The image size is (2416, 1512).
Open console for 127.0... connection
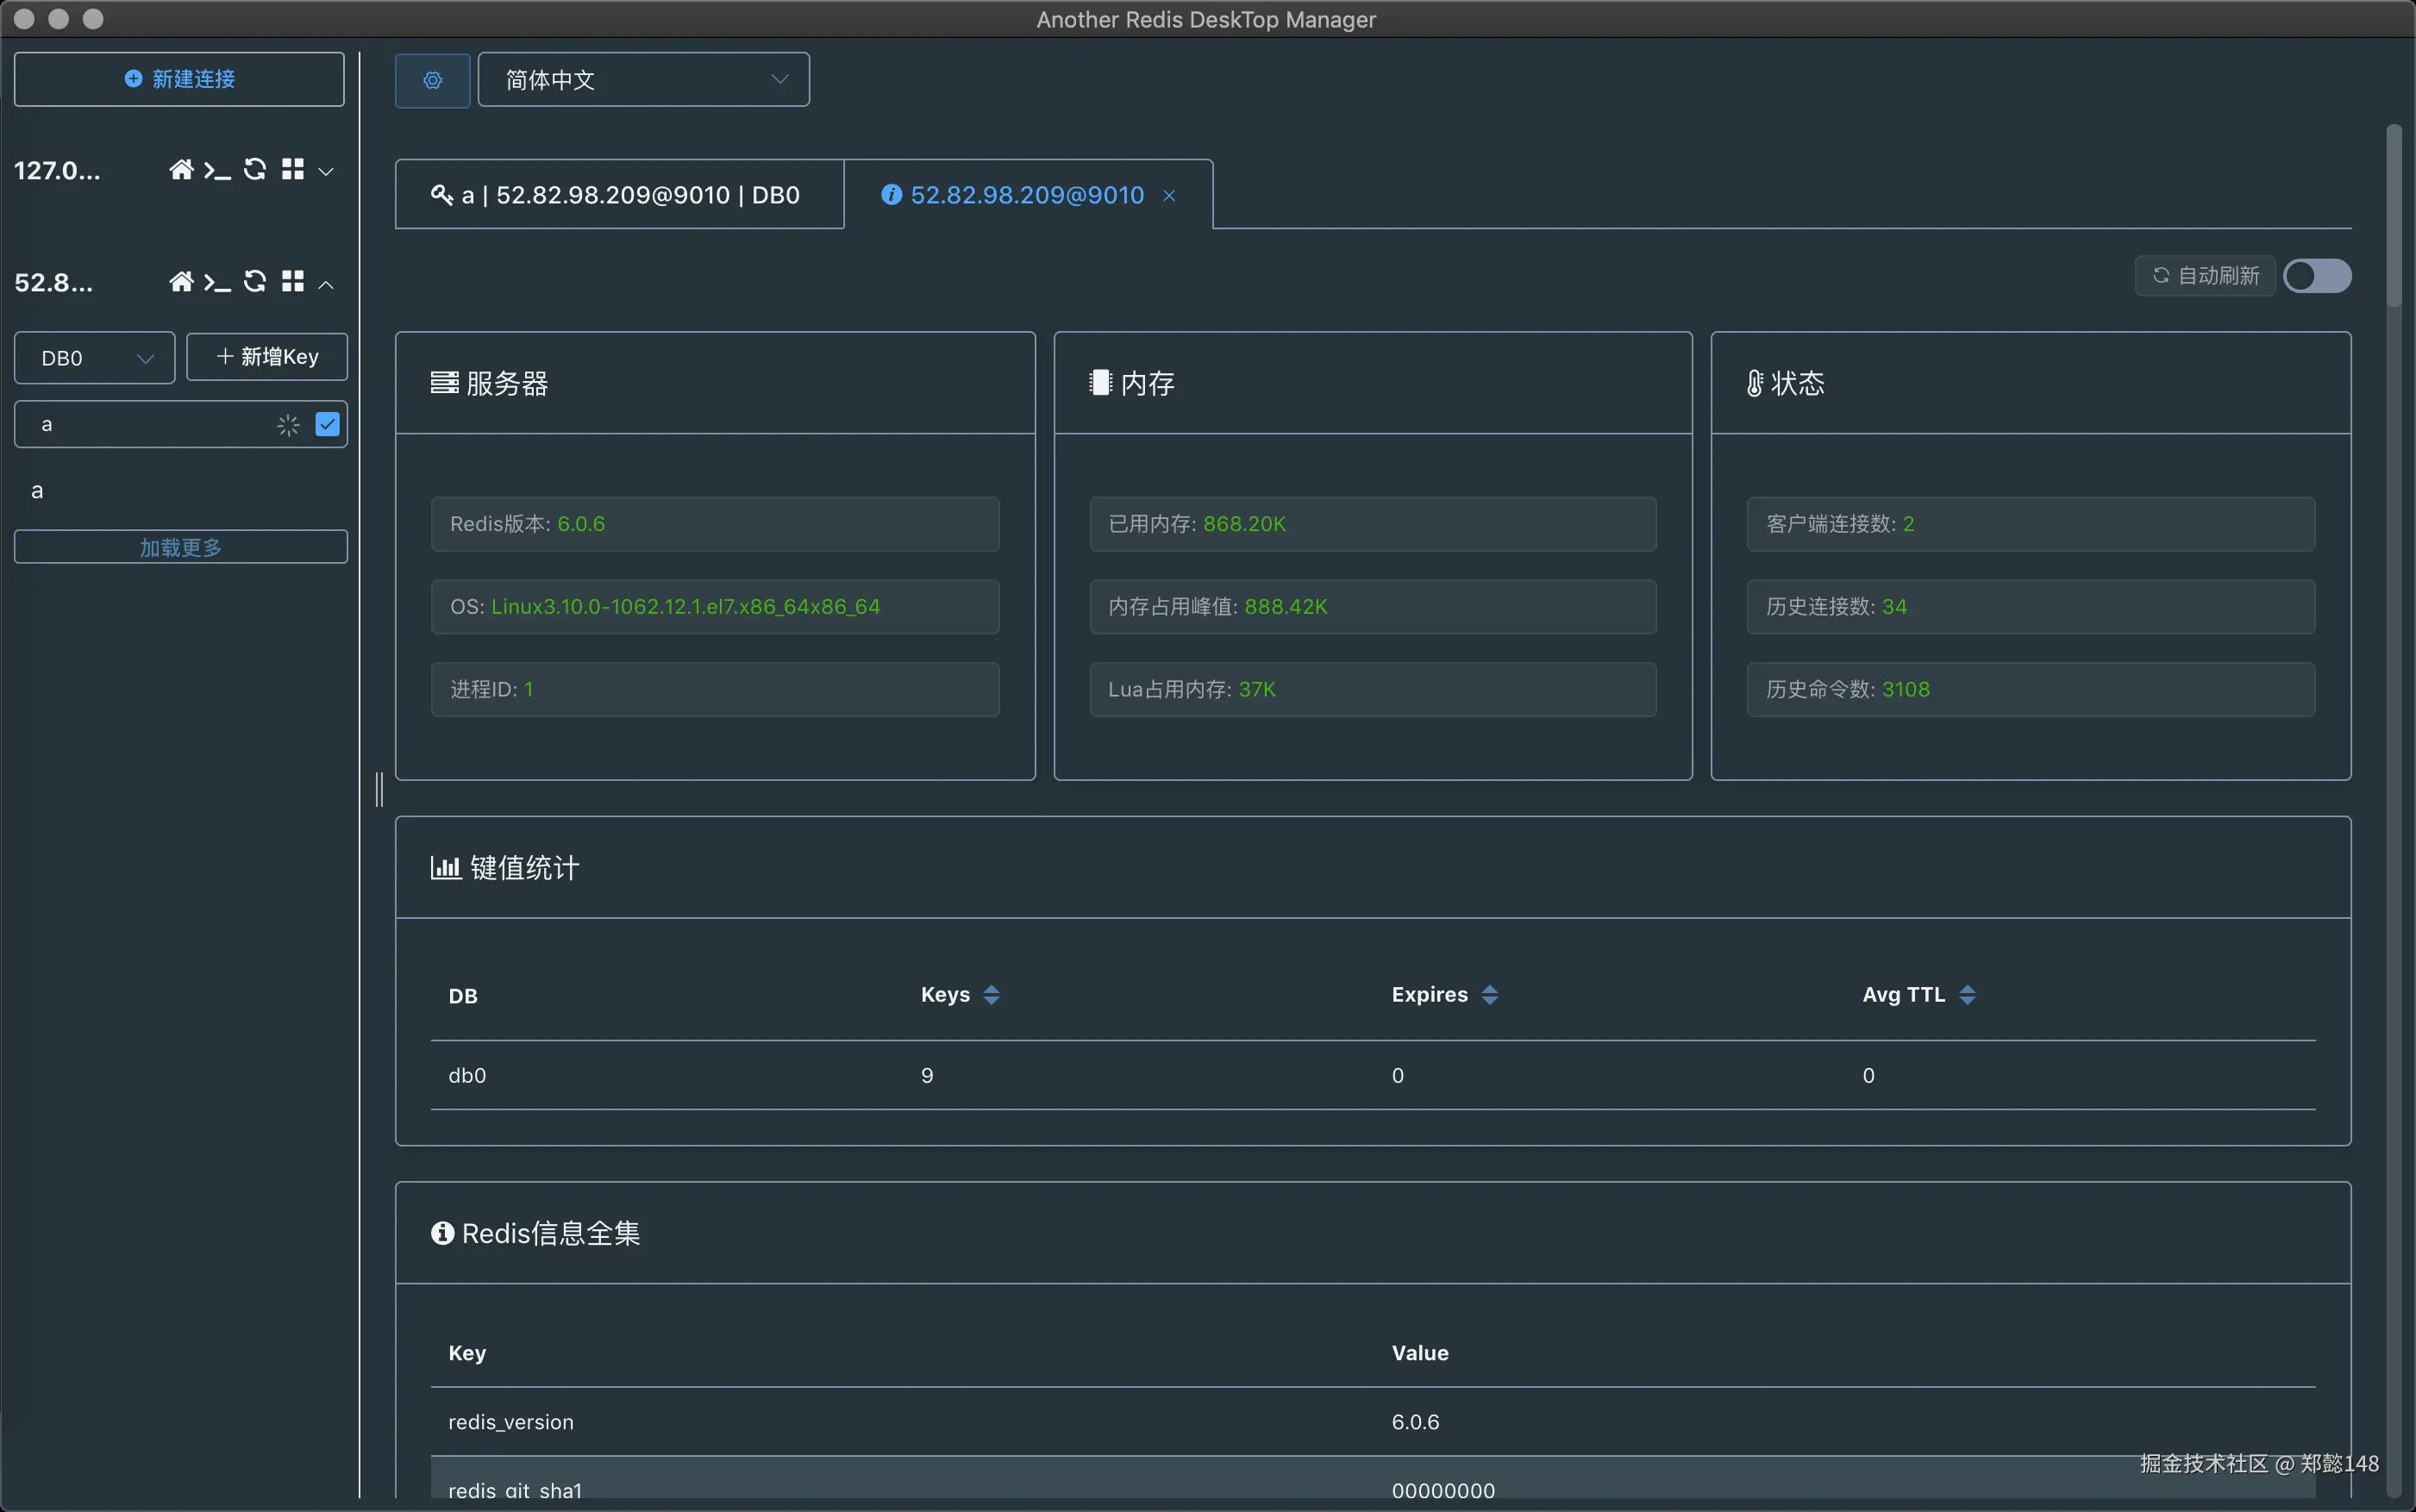click(217, 171)
